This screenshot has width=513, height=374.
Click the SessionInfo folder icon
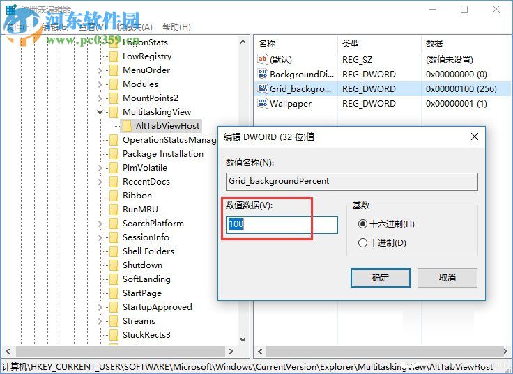(114, 237)
